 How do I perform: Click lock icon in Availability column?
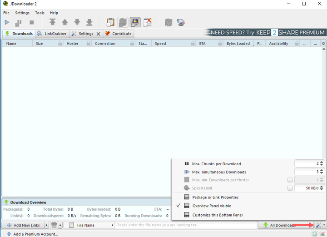tap(297, 43)
